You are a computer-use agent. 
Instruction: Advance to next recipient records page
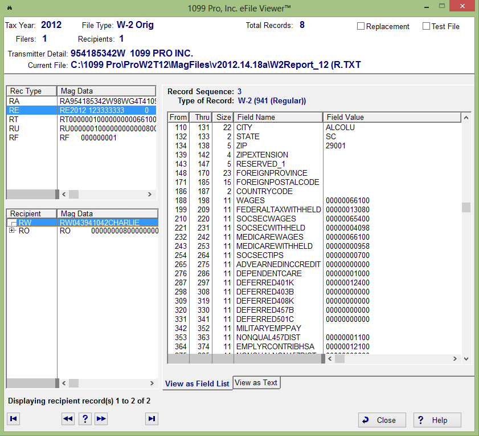pos(101,419)
